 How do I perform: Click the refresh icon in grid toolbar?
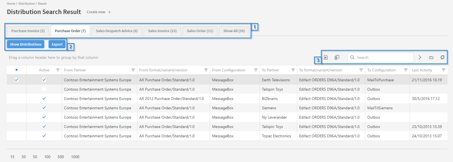tap(442, 57)
